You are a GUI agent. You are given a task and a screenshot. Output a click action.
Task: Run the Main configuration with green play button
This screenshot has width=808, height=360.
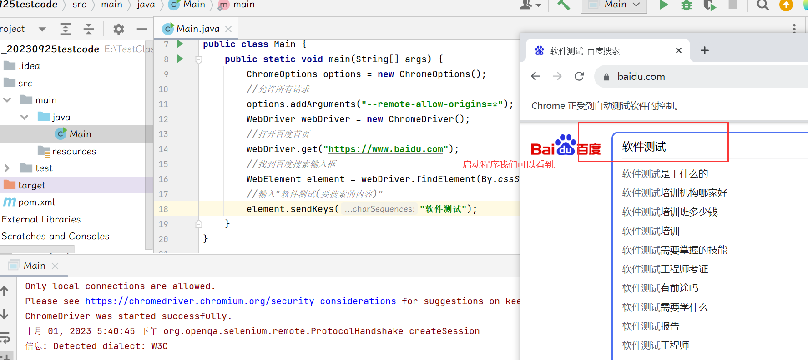coord(664,5)
